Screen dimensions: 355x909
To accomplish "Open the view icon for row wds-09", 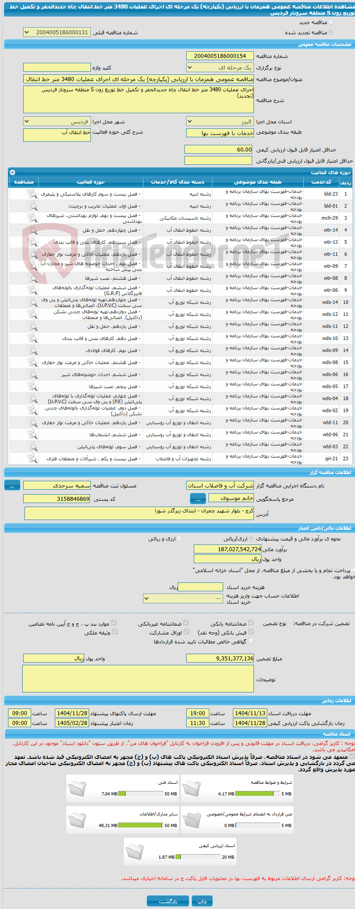I will (x=32, y=350).
